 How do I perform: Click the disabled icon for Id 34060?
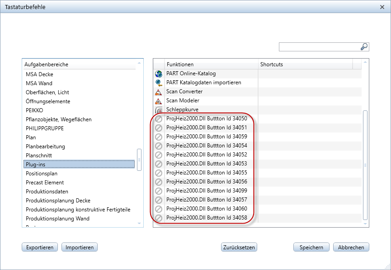[x=159, y=209]
